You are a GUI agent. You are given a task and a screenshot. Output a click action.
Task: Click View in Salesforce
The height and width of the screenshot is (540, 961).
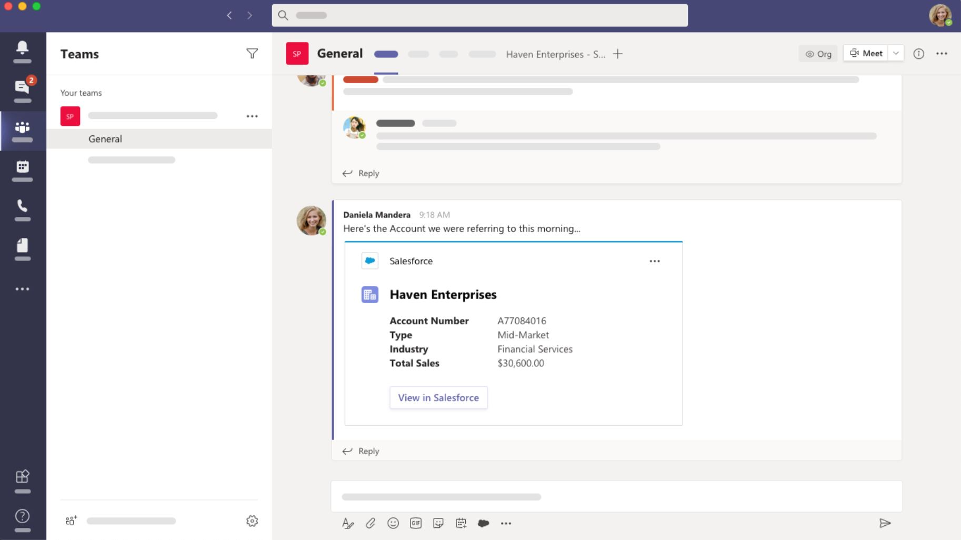point(438,397)
